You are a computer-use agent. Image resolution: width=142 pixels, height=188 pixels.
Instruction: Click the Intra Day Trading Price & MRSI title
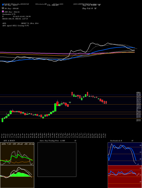pos(58,141)
